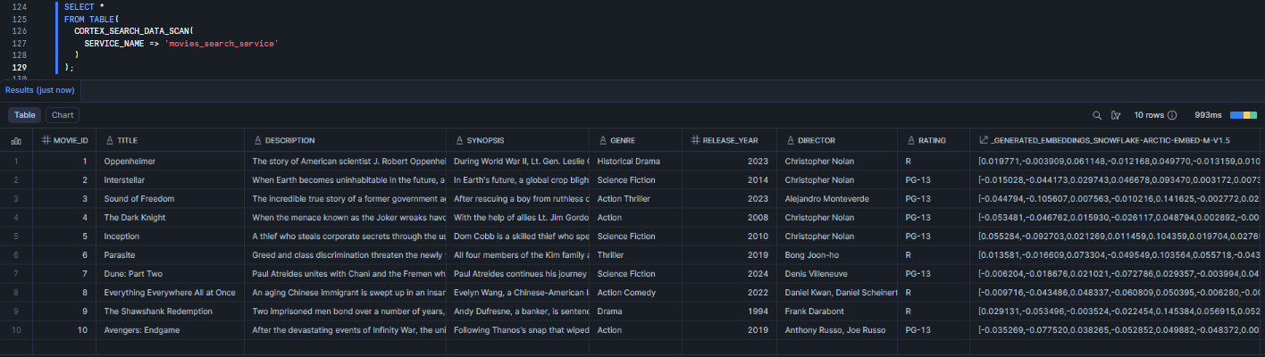Click the MOVIE_ID number type icon
The width and height of the screenshot is (1265, 357).
[46, 140]
